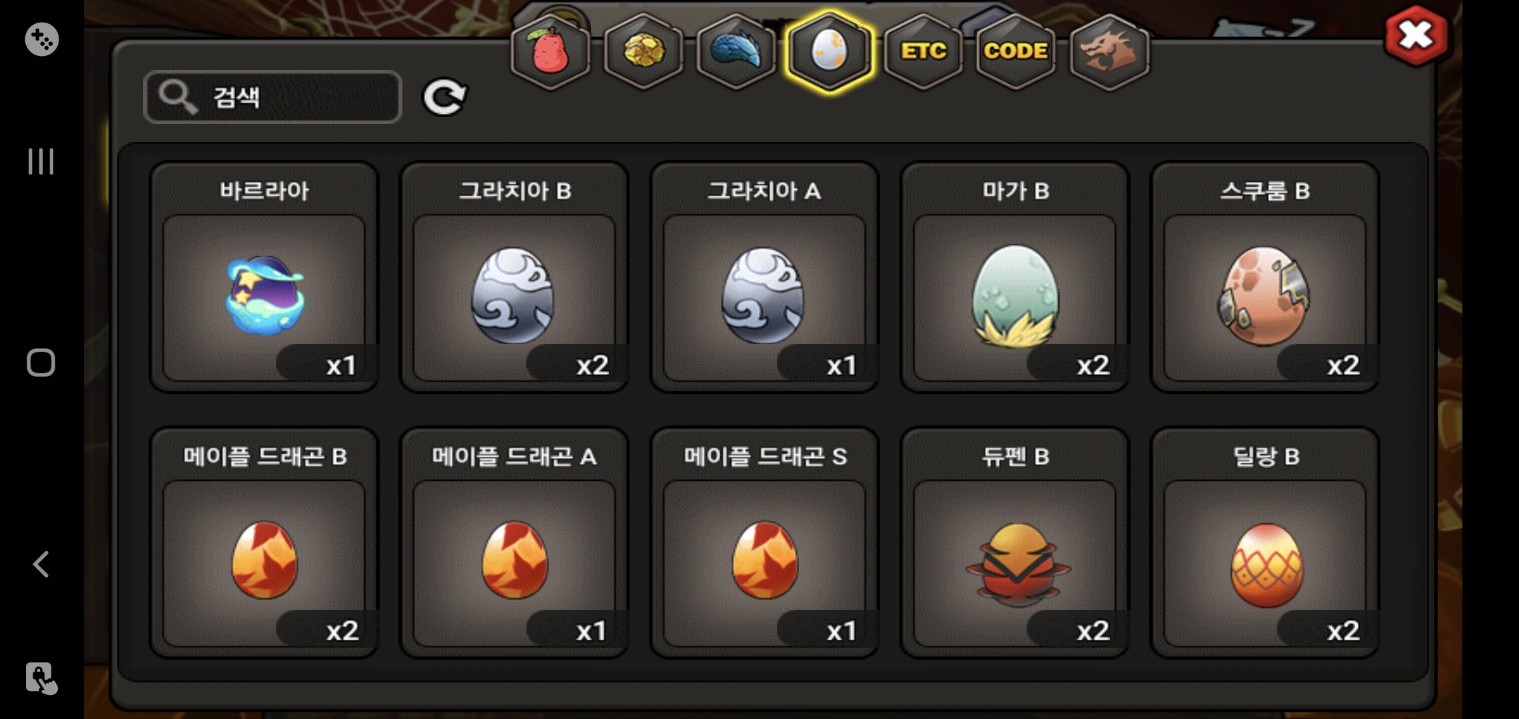The width and height of the screenshot is (1519, 719).
Task: Open the blue dragon wing category tab
Action: [736, 51]
